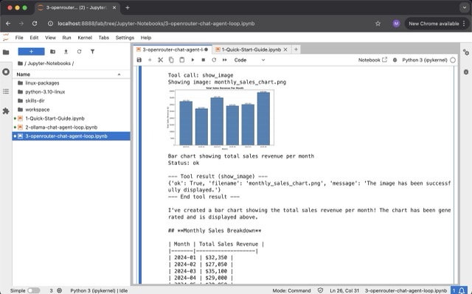This screenshot has width=472, height=294.
Task: Open the File Browser sidebar icon
Action: [6, 52]
